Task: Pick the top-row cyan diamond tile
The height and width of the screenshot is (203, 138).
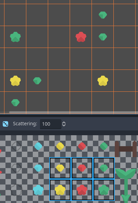Action: coord(38,146)
